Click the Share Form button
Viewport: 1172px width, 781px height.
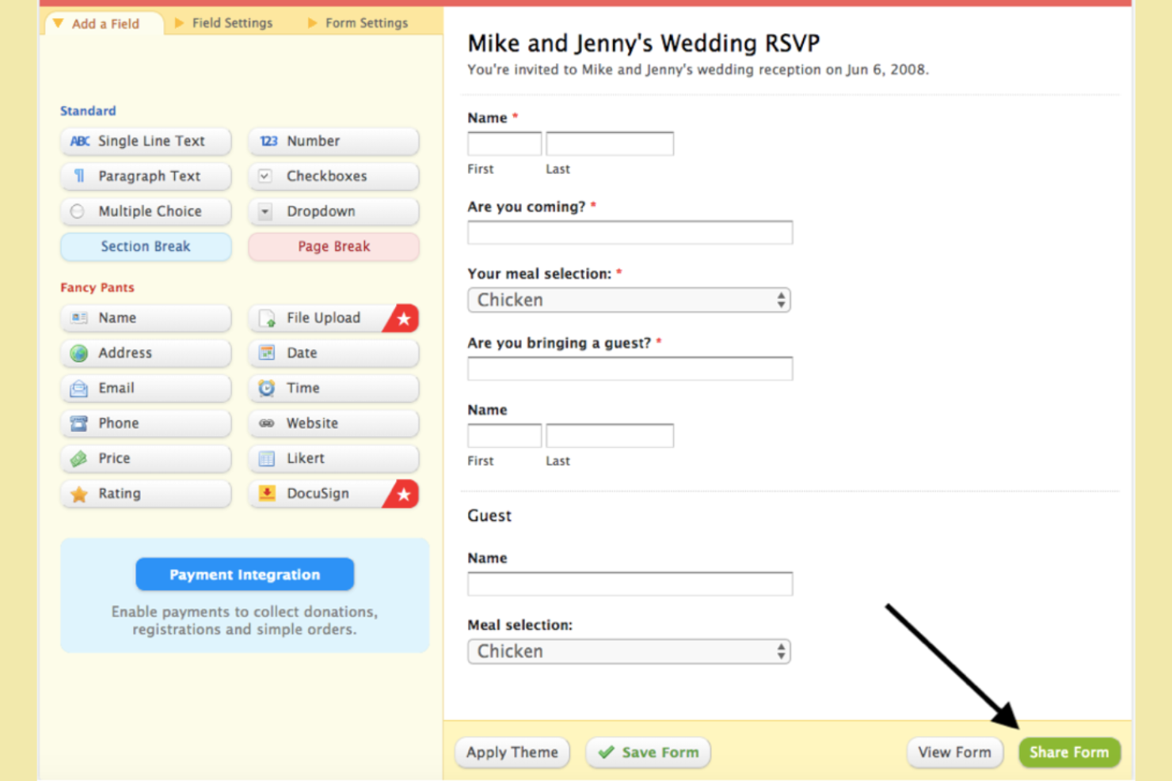[x=1069, y=753]
